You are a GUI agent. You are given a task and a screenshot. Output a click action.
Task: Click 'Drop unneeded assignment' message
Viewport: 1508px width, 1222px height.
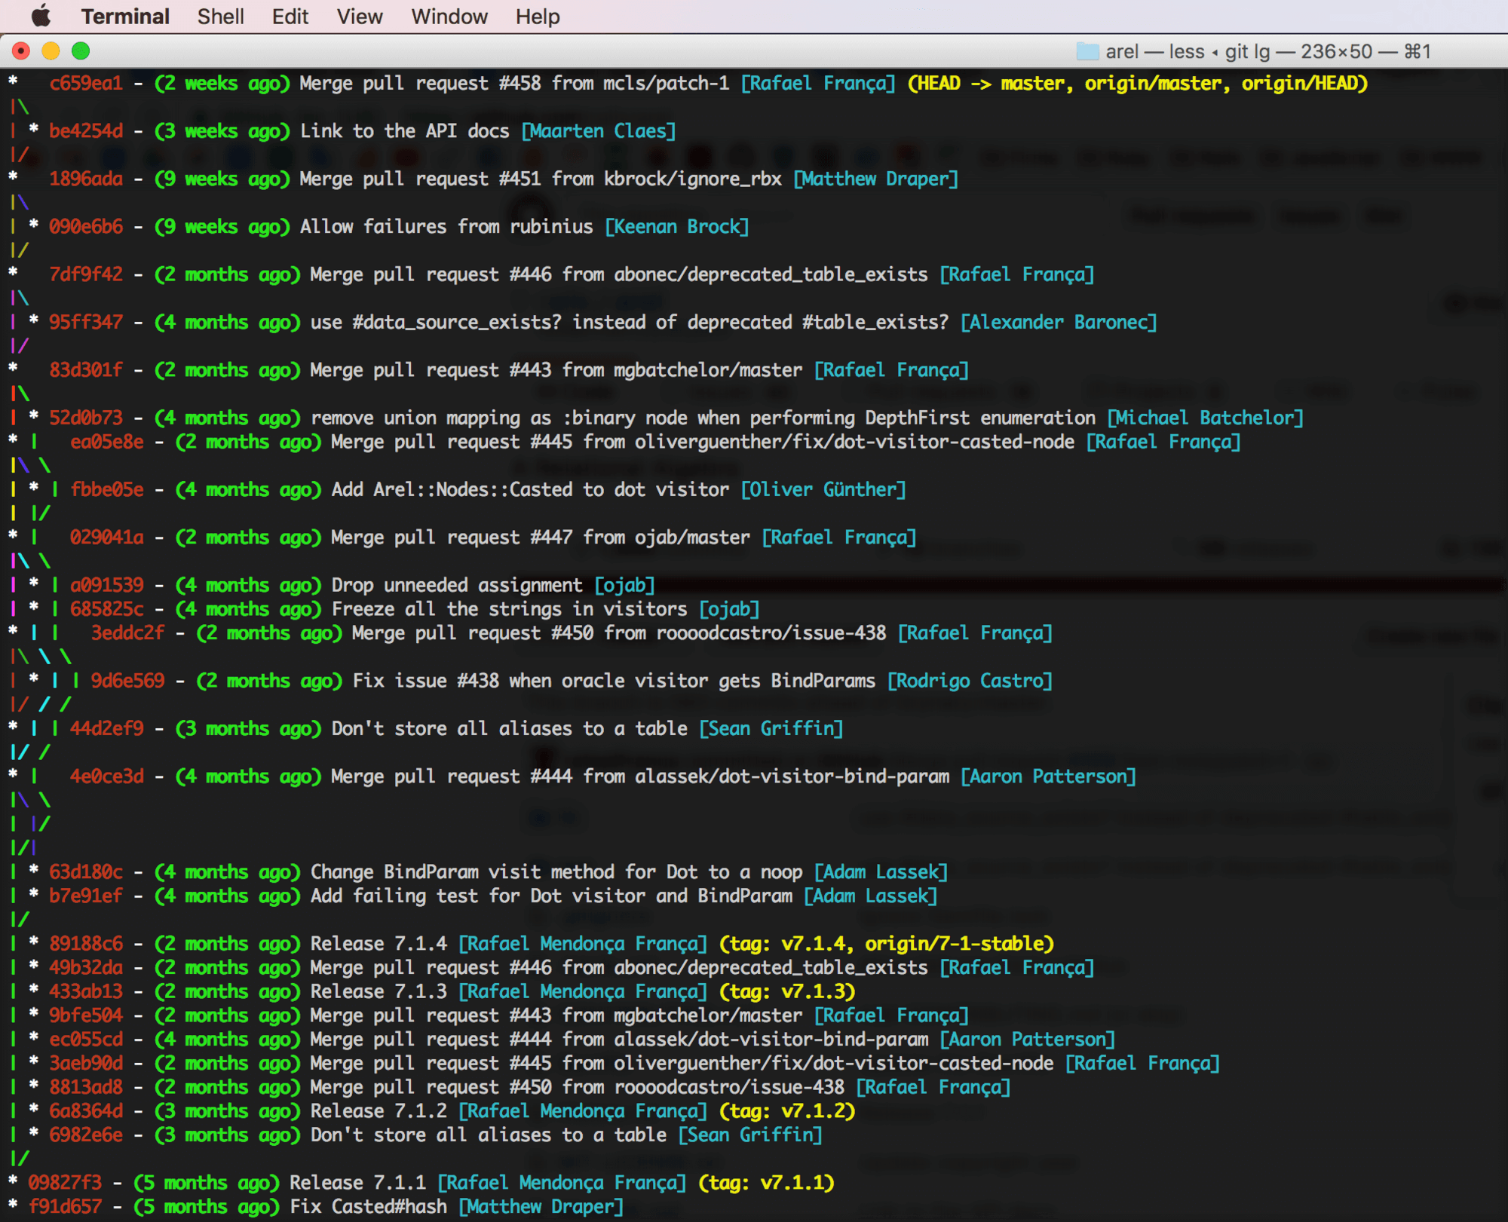pyautogui.click(x=457, y=585)
